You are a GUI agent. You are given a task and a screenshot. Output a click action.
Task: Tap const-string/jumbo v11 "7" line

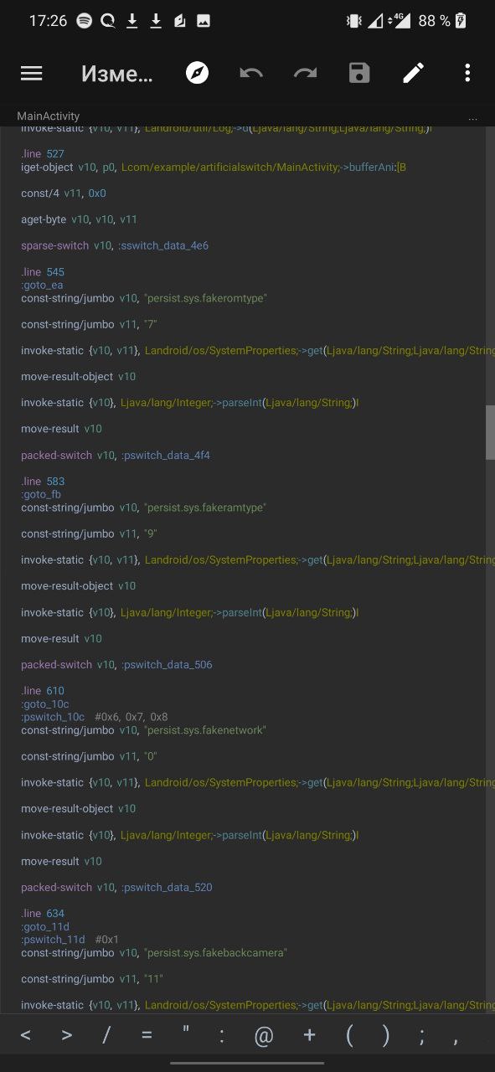pos(89,325)
